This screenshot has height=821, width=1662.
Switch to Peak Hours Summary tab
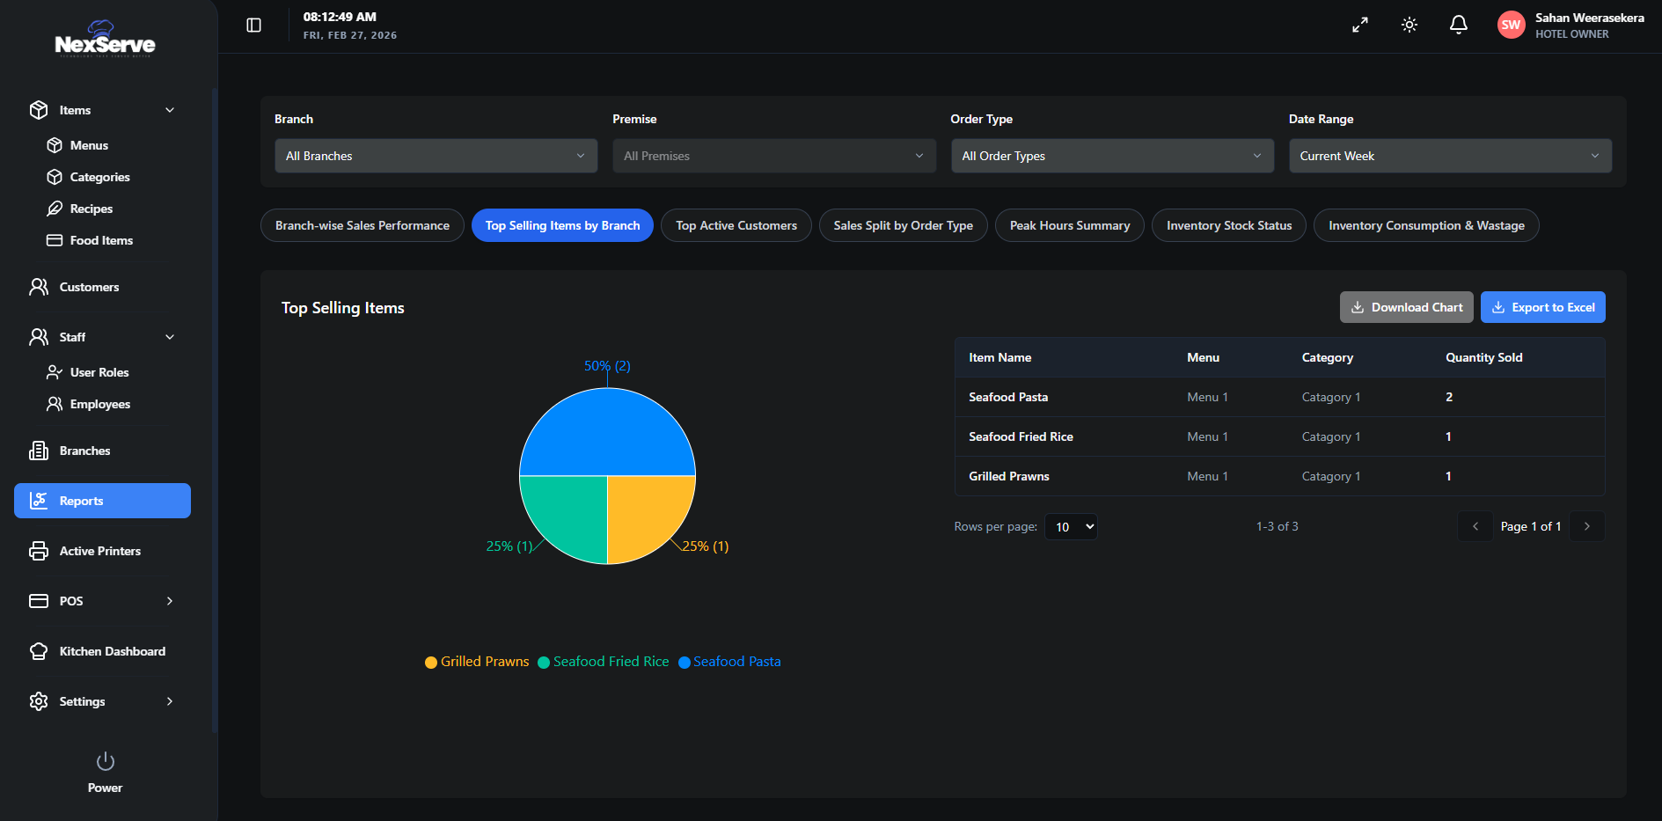pyautogui.click(x=1069, y=225)
